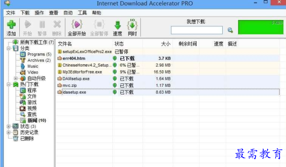
Task: Select the 查找 item under 热门下载
Action: pos(32,114)
